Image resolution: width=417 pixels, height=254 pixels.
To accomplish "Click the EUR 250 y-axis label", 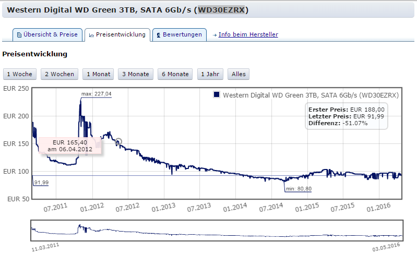I will click(16, 89).
